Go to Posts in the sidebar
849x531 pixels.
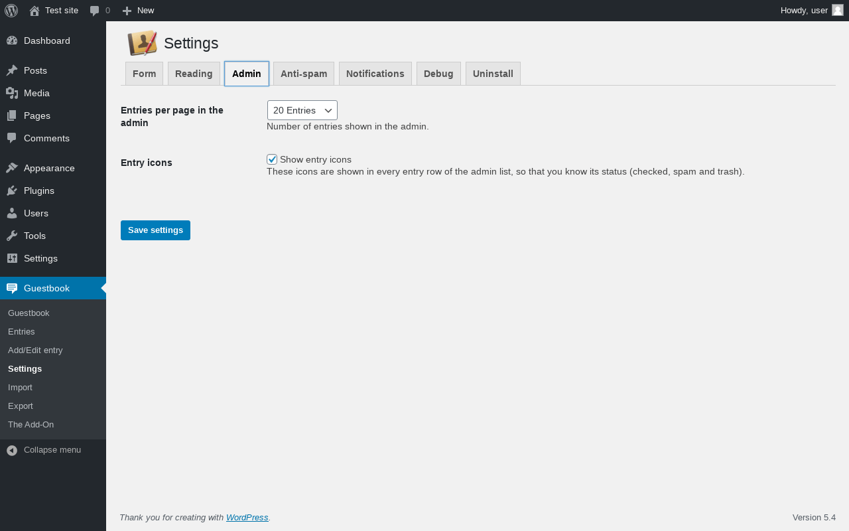(x=53, y=70)
